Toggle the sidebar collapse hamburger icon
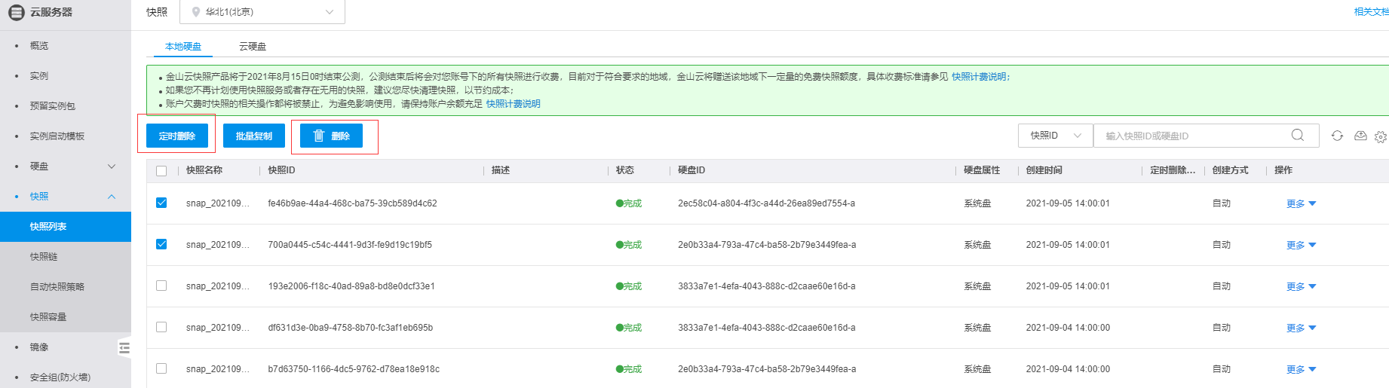Image resolution: width=1389 pixels, height=388 pixels. pyautogui.click(x=124, y=347)
